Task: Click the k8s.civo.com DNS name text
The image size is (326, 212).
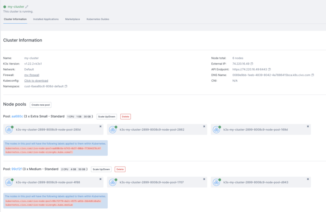Action: point(271,75)
